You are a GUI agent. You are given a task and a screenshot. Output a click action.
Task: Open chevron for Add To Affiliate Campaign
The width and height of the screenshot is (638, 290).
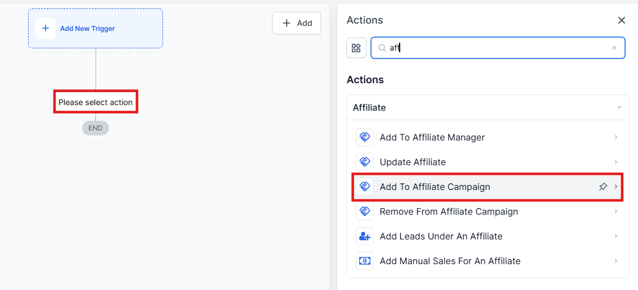[x=616, y=187]
